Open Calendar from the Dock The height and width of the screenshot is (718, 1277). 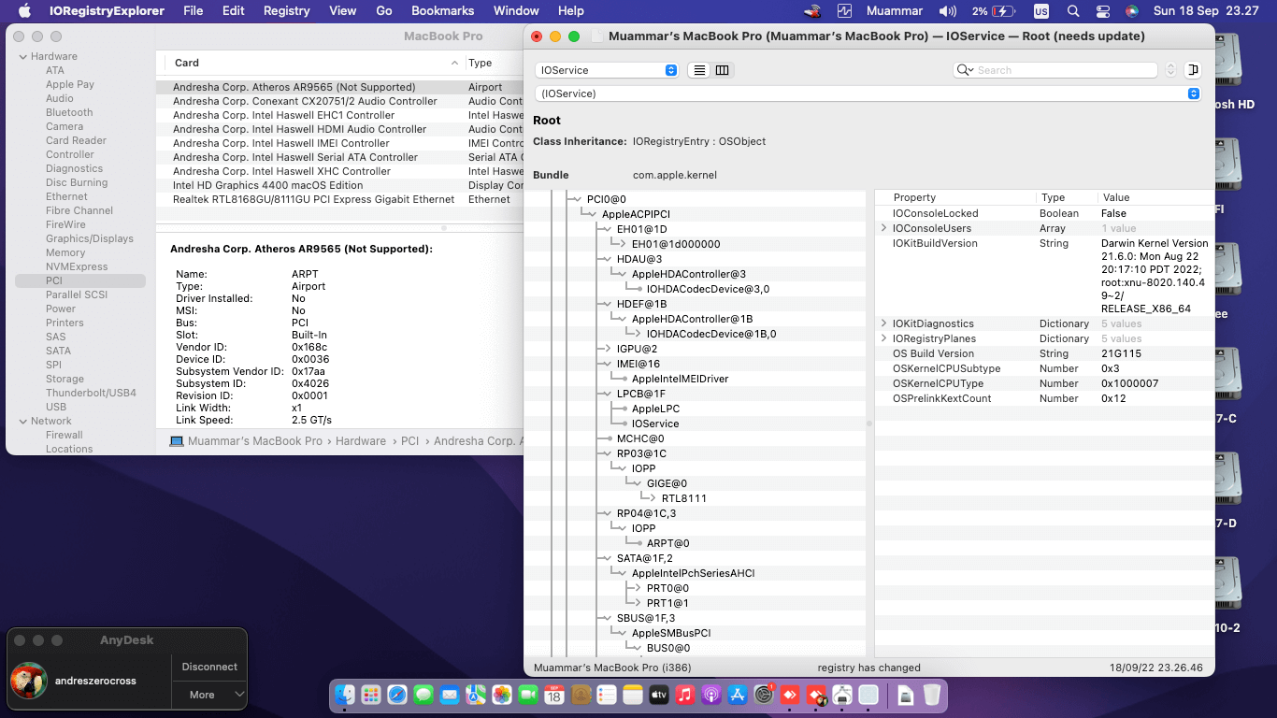(554, 695)
